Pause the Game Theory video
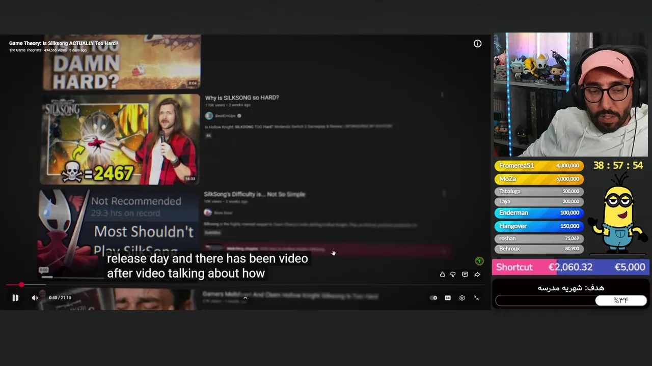Screen dimensions: 652x366 pyautogui.click(x=15, y=298)
